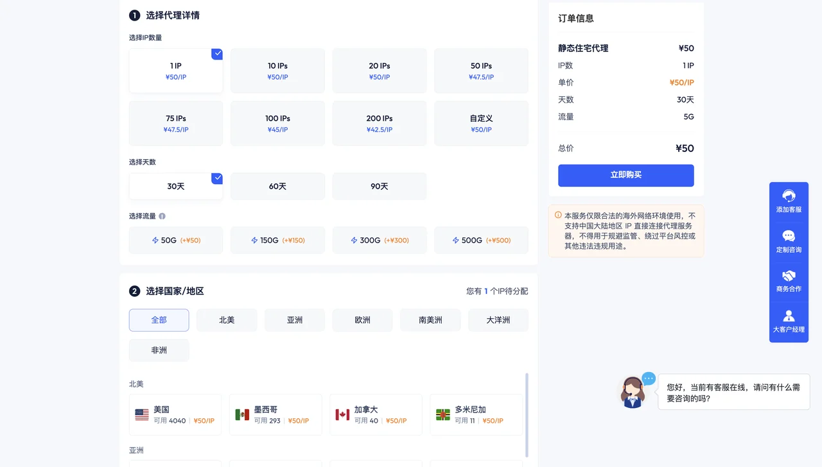Click the customer service avatar
The image size is (822, 467).
point(633,392)
